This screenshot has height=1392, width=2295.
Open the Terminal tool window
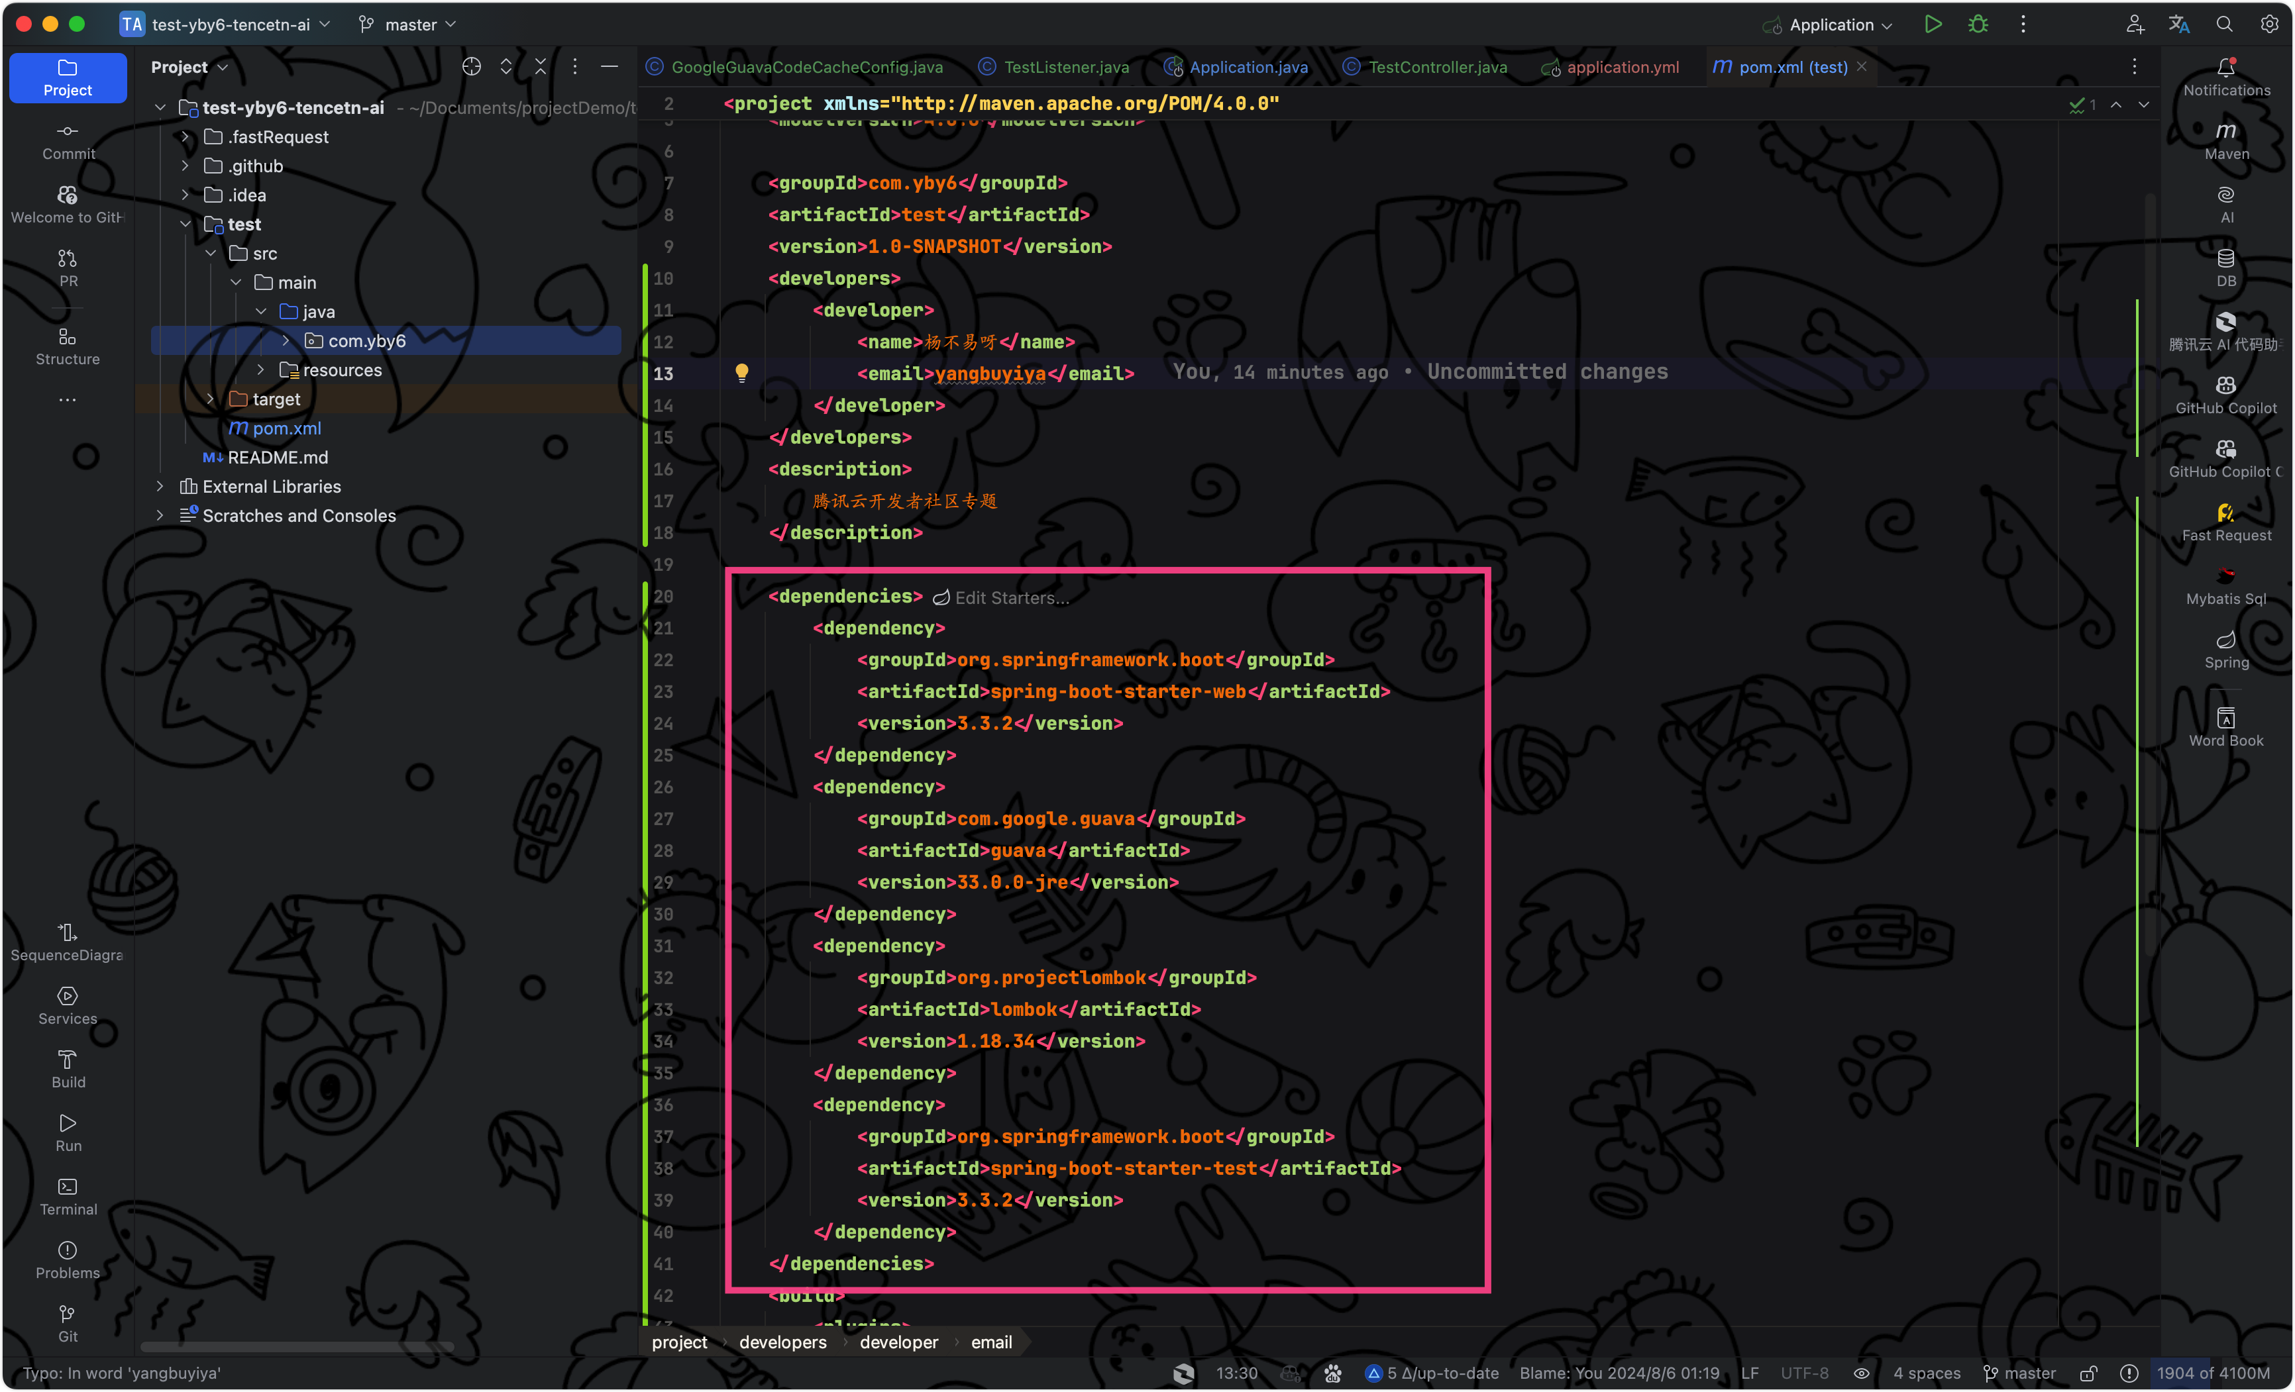click(x=68, y=1197)
